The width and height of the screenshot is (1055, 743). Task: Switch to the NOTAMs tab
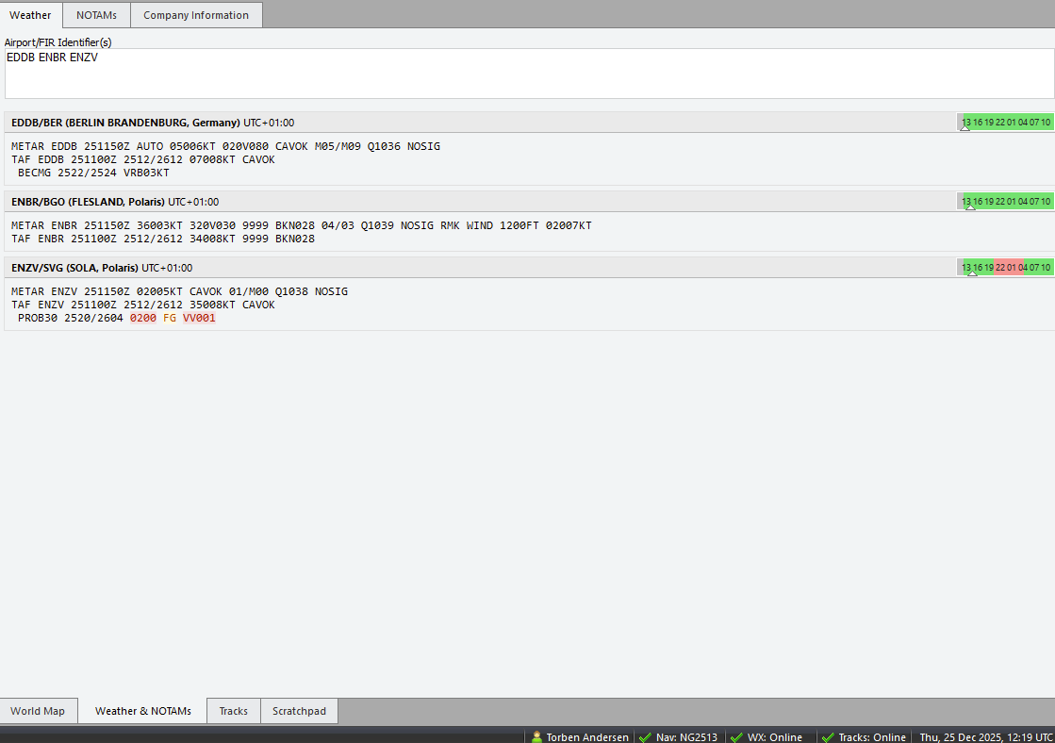[97, 15]
